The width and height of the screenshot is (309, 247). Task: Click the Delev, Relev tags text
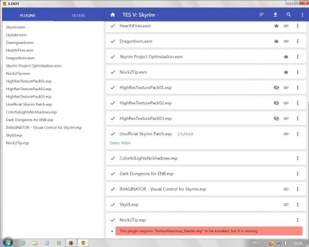(x=120, y=143)
